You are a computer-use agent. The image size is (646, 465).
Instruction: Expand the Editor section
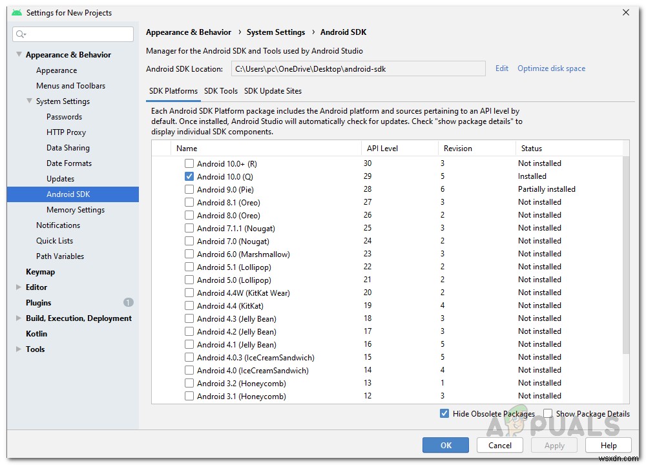click(x=19, y=287)
